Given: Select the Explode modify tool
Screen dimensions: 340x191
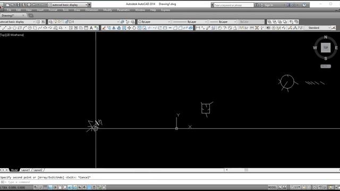Looking at the screenshot, I should 190,28.
